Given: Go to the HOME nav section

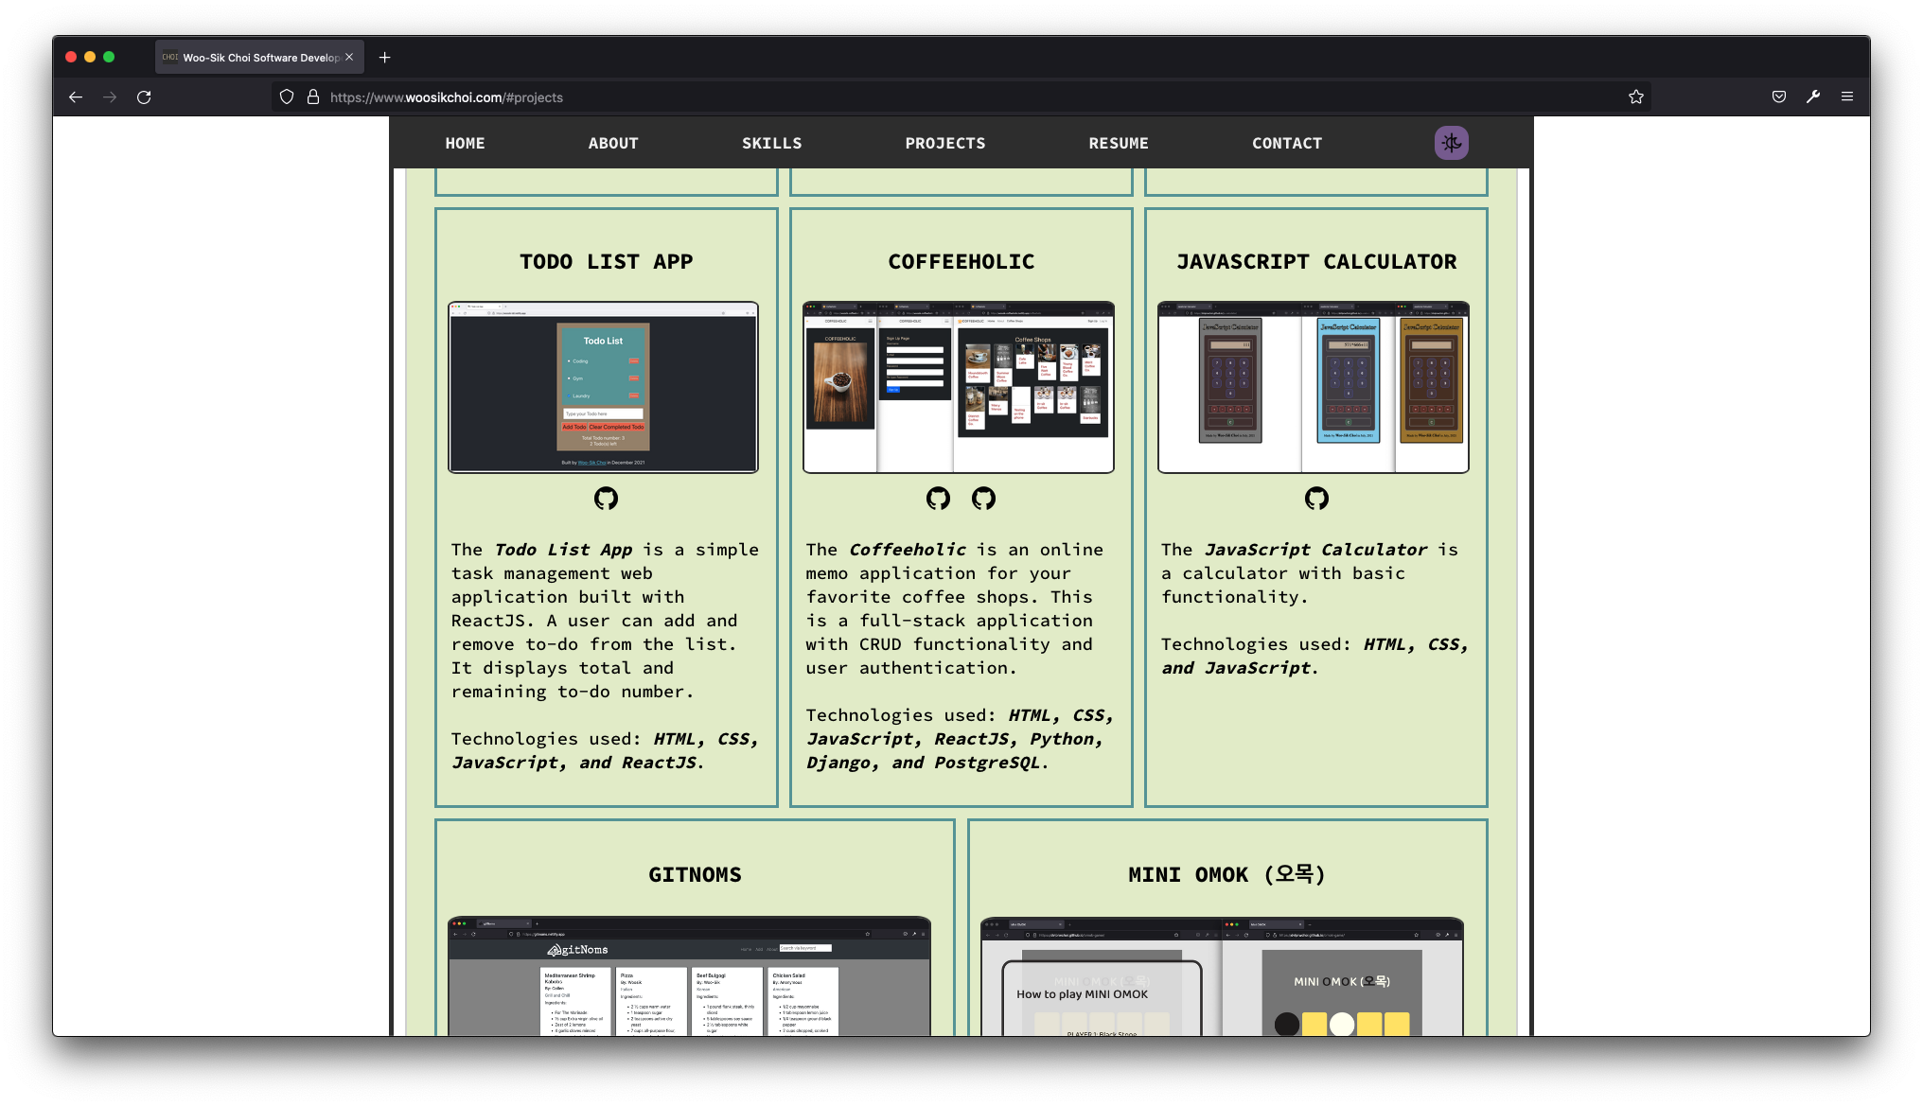Looking at the screenshot, I should (465, 143).
